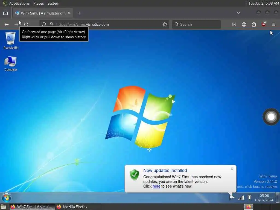Click the green shield icon in notification
This screenshot has height=210, width=280.
point(135,175)
